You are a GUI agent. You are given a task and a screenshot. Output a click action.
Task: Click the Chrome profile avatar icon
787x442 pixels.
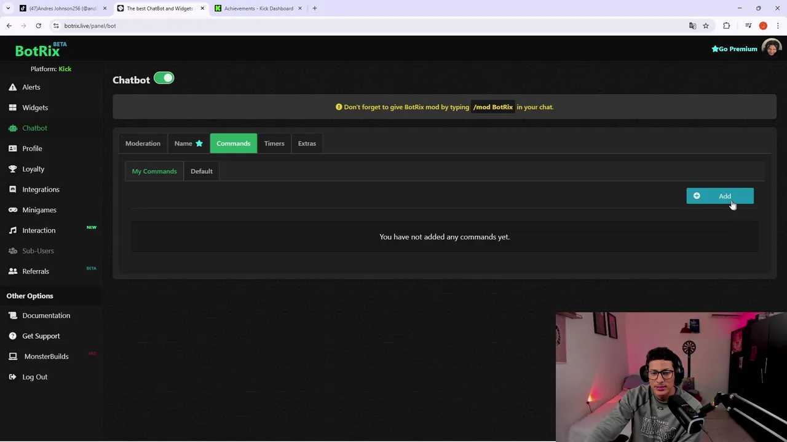tap(763, 26)
